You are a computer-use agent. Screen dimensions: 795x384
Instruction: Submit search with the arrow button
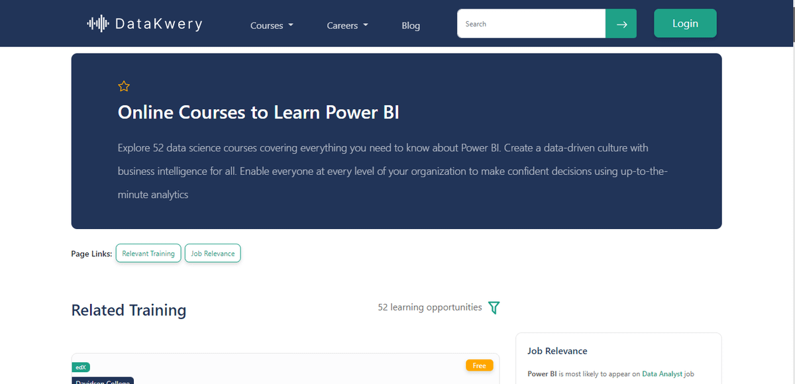(621, 24)
